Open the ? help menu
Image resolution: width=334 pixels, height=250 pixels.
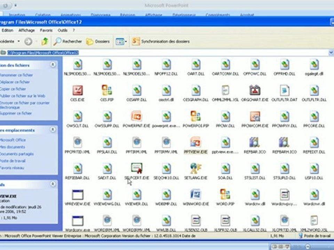(74, 30)
